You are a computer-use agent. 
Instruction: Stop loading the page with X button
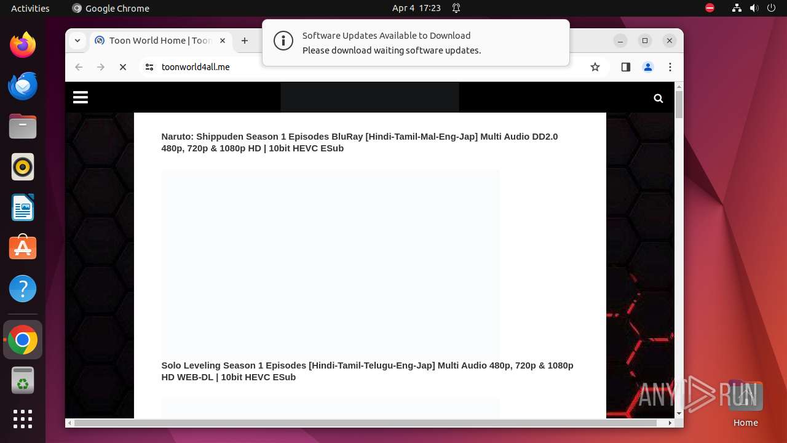click(123, 67)
